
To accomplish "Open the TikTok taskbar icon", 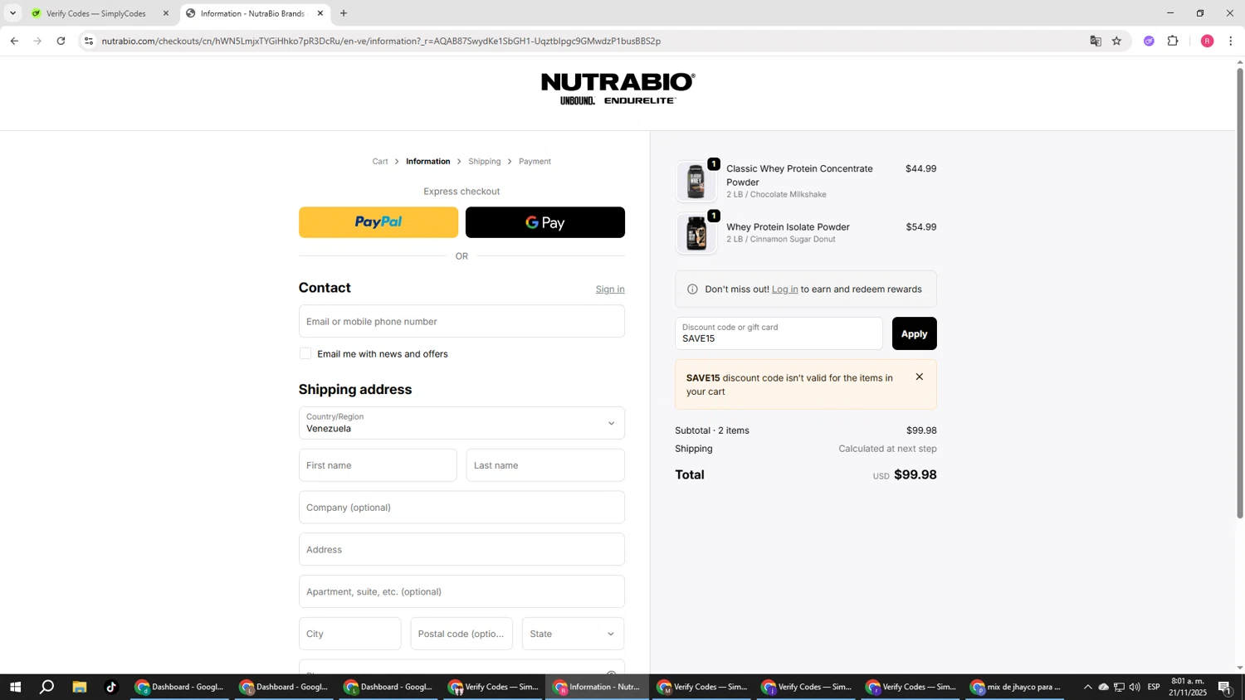I will click(111, 687).
